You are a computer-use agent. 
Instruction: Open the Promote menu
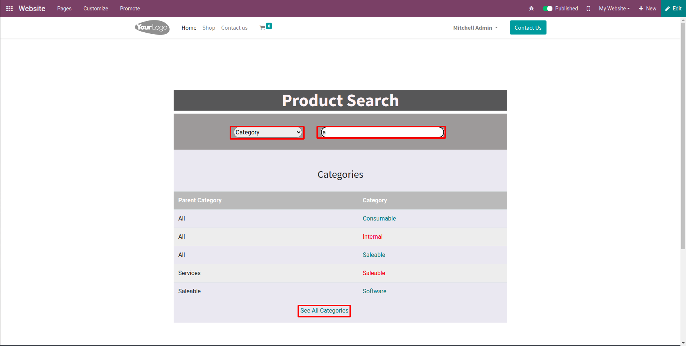[x=130, y=9]
